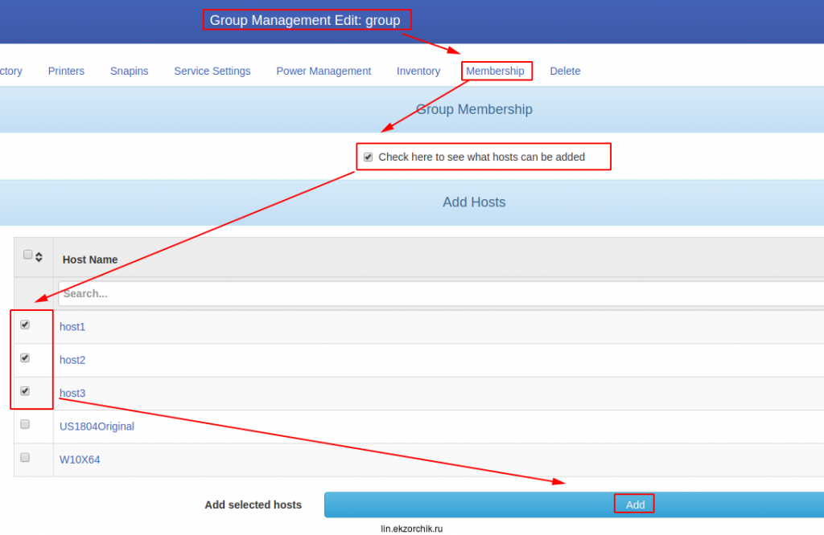Switch to the Service Settings tab
The width and height of the screenshot is (824, 535).
[212, 71]
